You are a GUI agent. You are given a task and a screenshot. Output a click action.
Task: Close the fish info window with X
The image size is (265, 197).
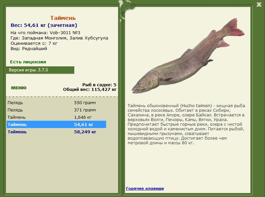point(259,5)
